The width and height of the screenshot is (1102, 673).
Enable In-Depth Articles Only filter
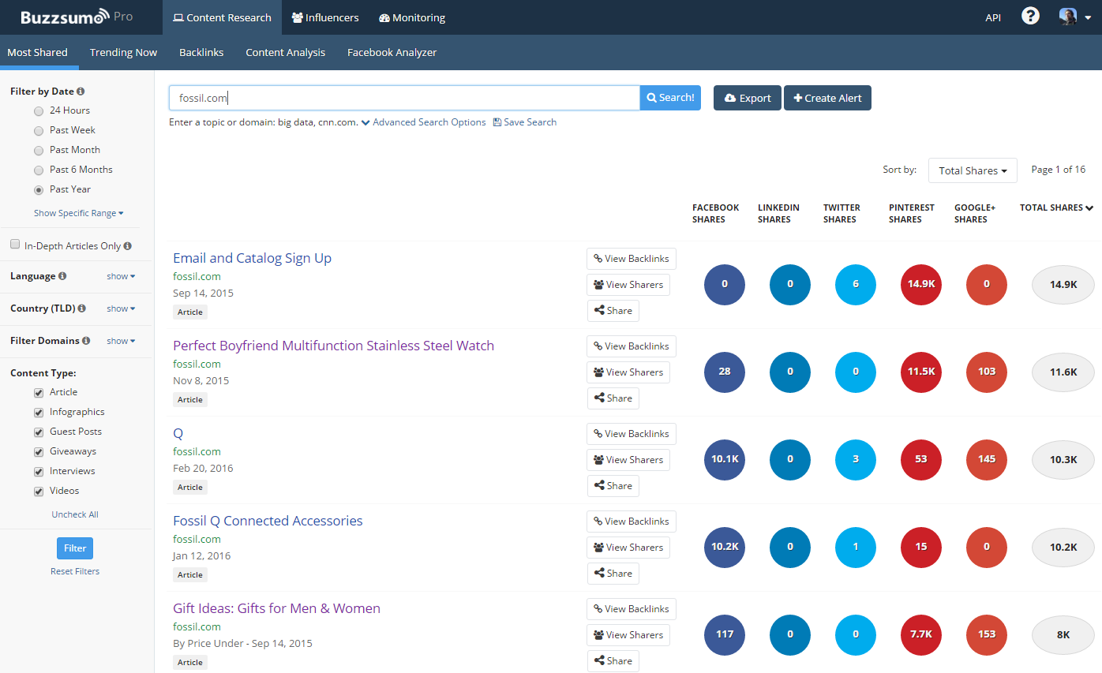click(x=14, y=245)
